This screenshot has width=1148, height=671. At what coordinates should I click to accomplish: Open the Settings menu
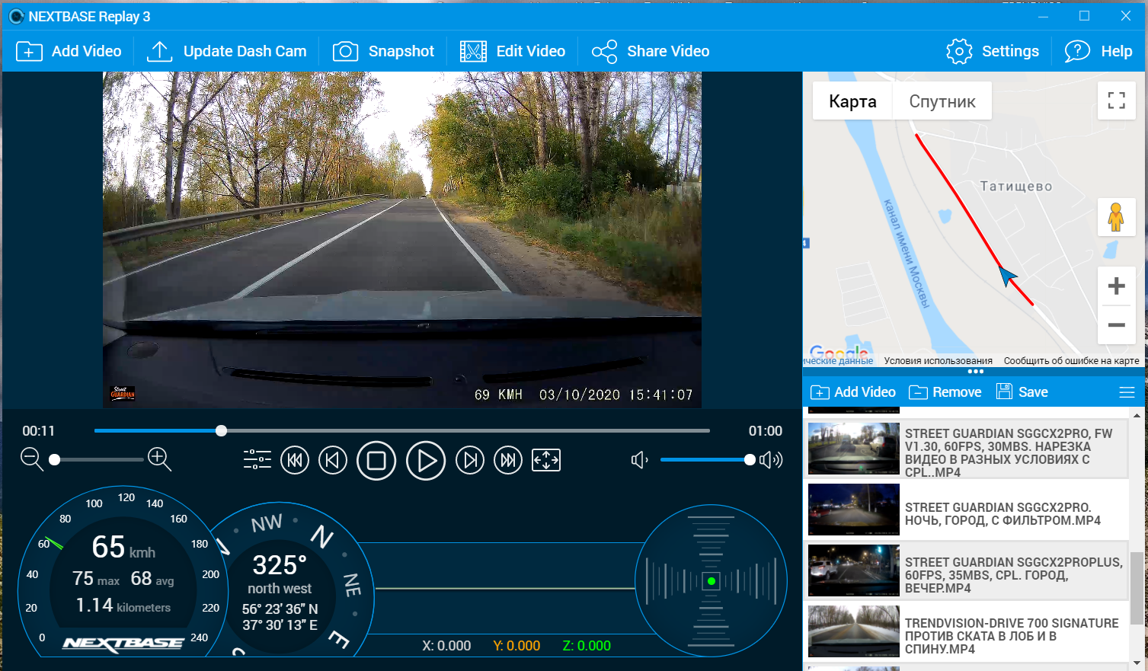click(993, 51)
